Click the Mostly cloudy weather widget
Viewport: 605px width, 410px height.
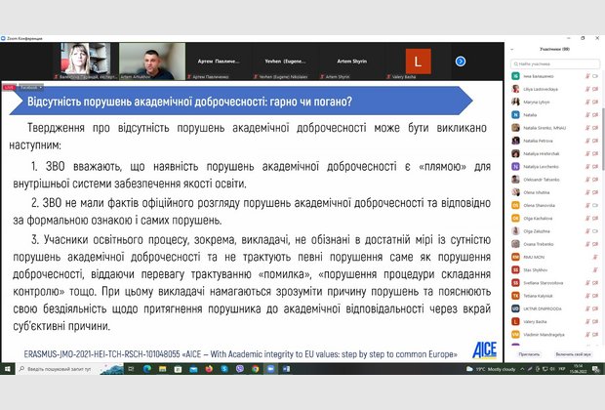(491, 369)
